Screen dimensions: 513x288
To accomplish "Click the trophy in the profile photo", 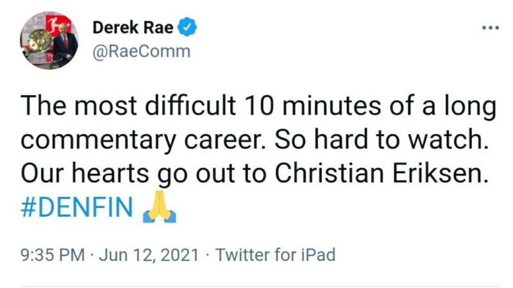I will point(40,43).
